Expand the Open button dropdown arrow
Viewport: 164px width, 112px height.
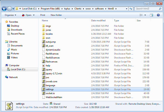(x=34, y=15)
